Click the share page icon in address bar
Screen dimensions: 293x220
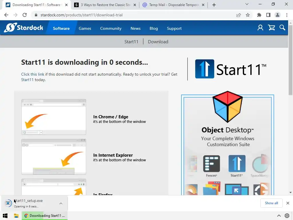point(239,15)
